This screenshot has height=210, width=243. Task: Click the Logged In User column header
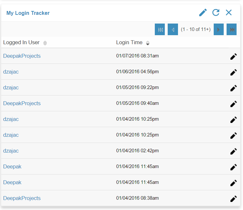(21, 42)
